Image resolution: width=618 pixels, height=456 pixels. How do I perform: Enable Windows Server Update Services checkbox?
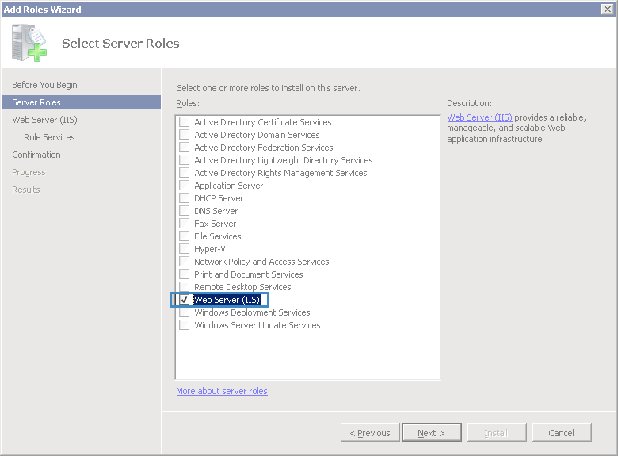point(185,325)
